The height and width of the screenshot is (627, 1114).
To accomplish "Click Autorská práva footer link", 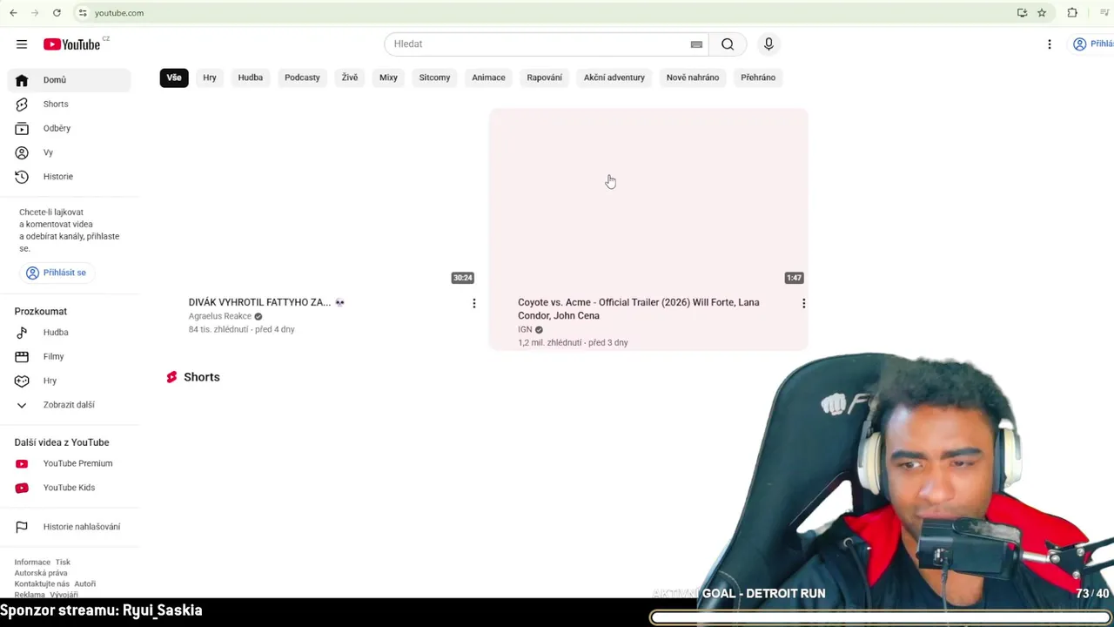I will (41, 573).
